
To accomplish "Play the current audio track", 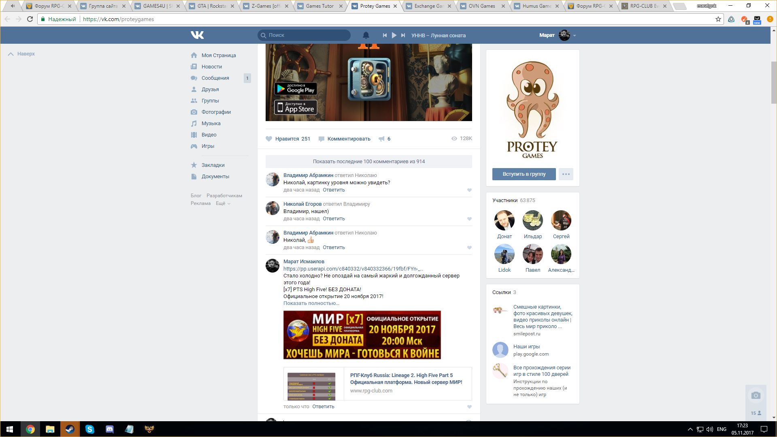I will (394, 35).
